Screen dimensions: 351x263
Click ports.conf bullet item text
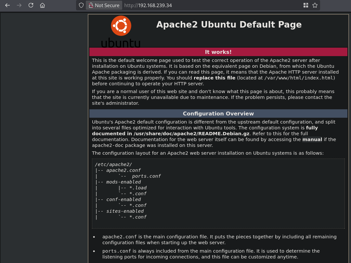[x=211, y=254]
